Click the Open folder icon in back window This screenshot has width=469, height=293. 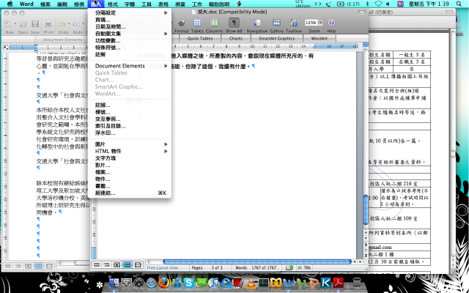click(x=23, y=24)
